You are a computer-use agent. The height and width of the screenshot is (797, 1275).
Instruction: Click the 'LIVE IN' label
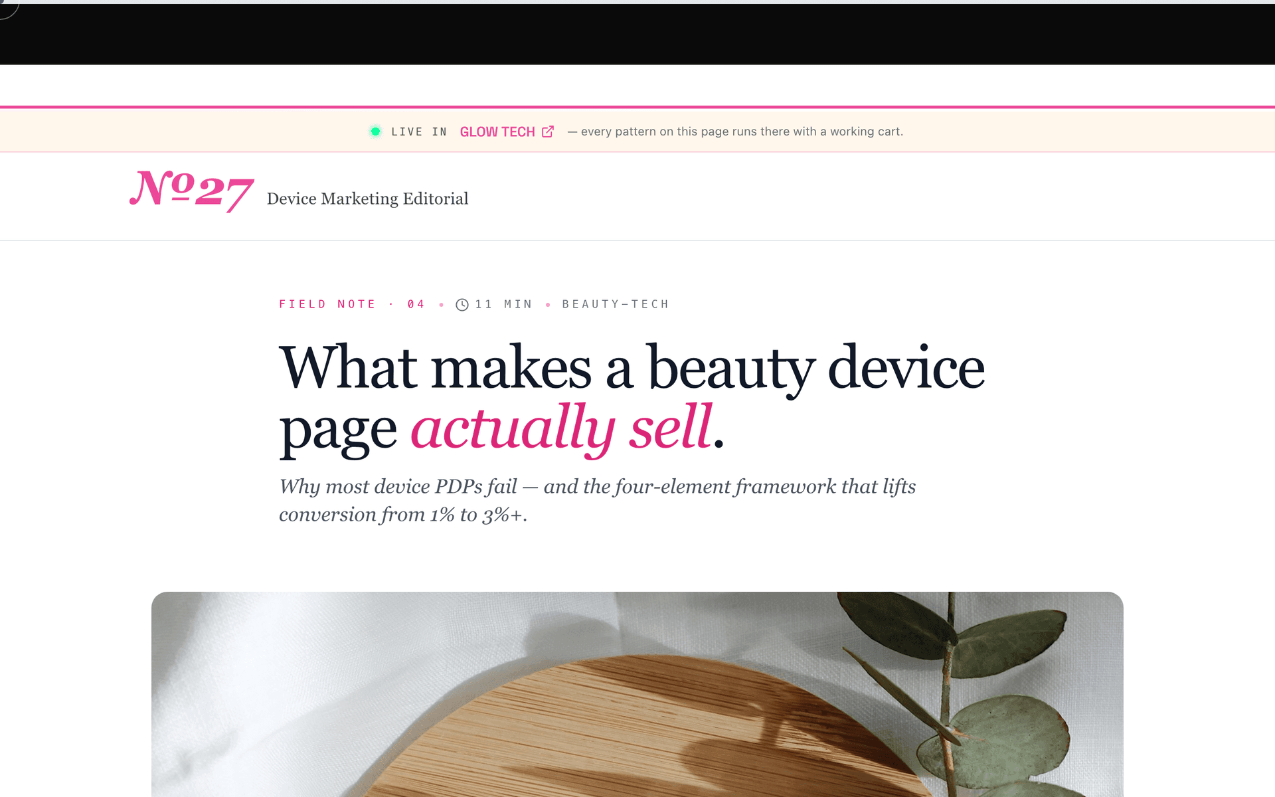point(419,132)
